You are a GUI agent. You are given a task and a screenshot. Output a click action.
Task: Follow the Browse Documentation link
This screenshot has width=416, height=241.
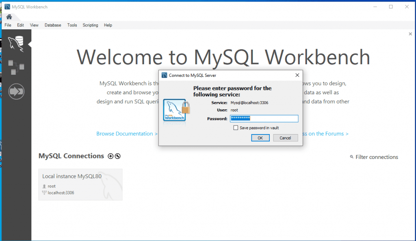(127, 134)
